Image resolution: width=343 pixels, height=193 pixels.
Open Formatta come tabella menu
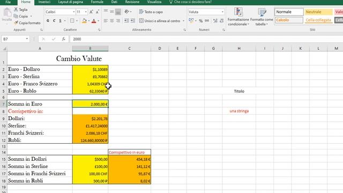point(262,17)
